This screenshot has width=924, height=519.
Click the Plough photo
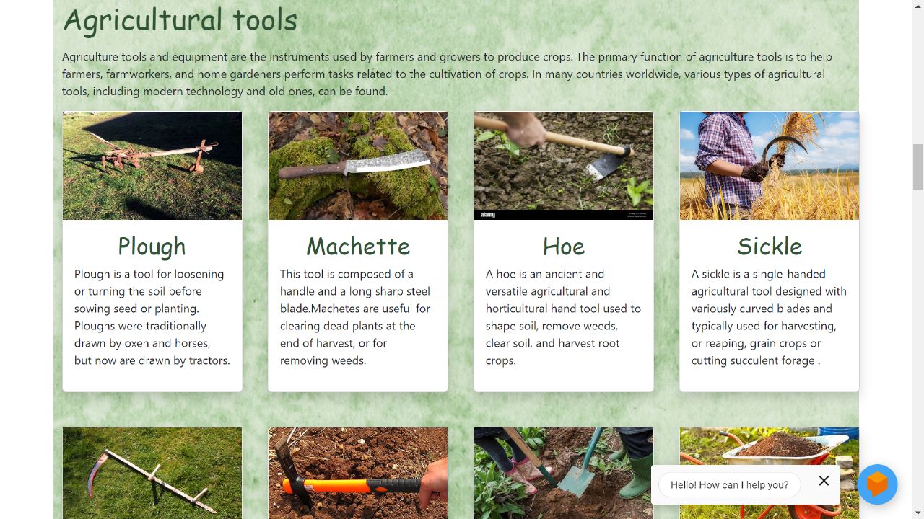(152, 165)
